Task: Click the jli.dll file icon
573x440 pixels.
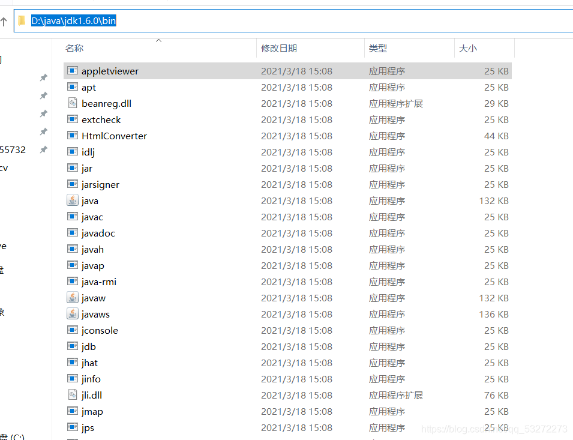Action: coord(73,395)
